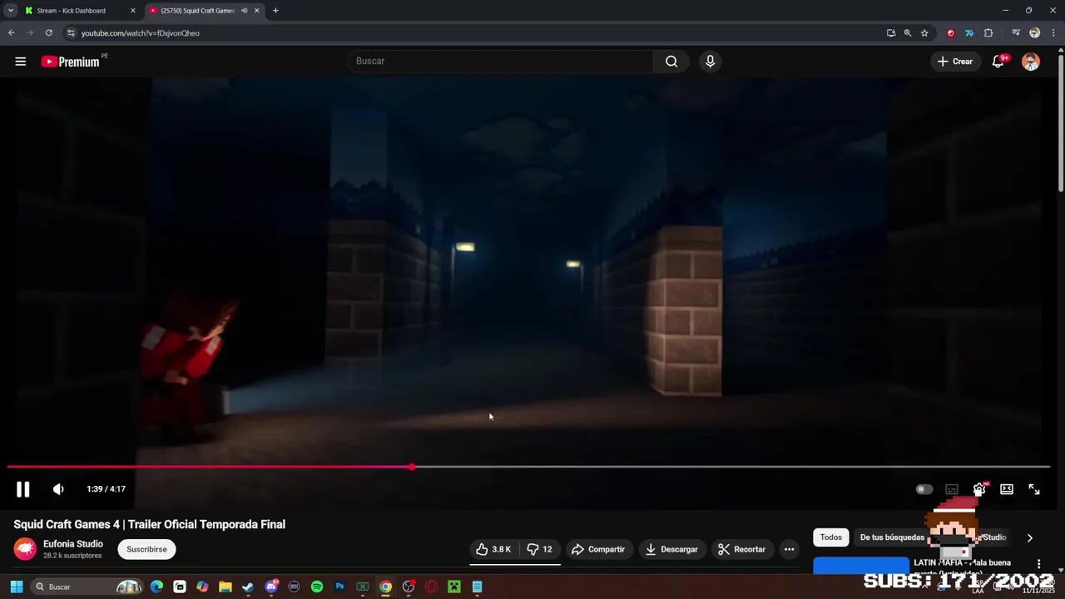Focus the YouTube Buscar search field

pos(499,62)
